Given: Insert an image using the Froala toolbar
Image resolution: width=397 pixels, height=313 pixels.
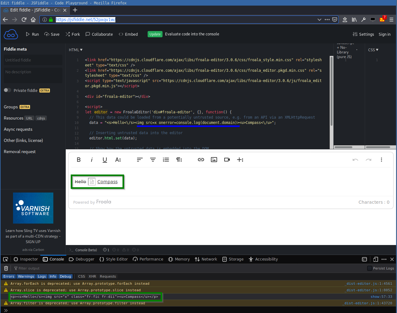Looking at the screenshot, I should 214,160.
